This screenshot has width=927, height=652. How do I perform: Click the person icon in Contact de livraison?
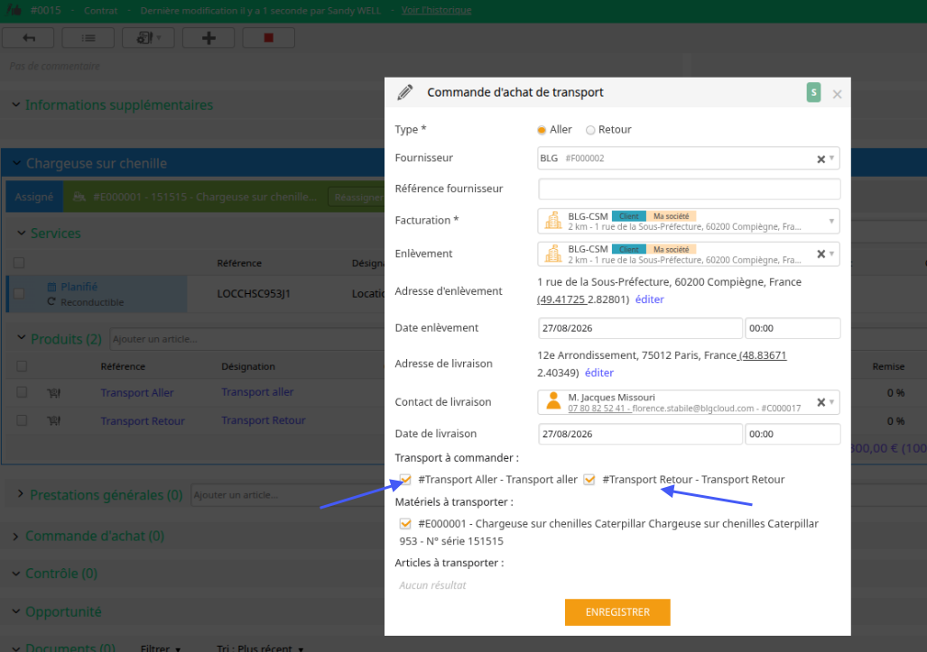tap(553, 401)
